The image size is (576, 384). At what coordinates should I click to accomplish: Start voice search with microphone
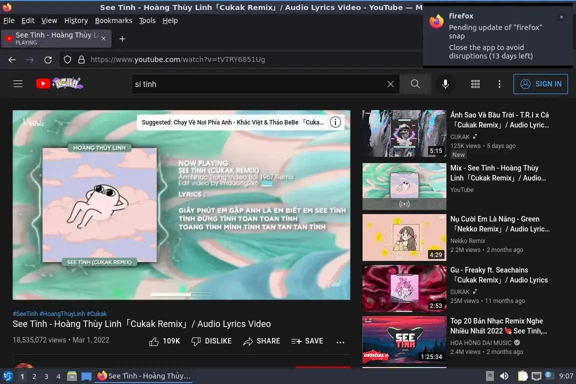click(445, 84)
